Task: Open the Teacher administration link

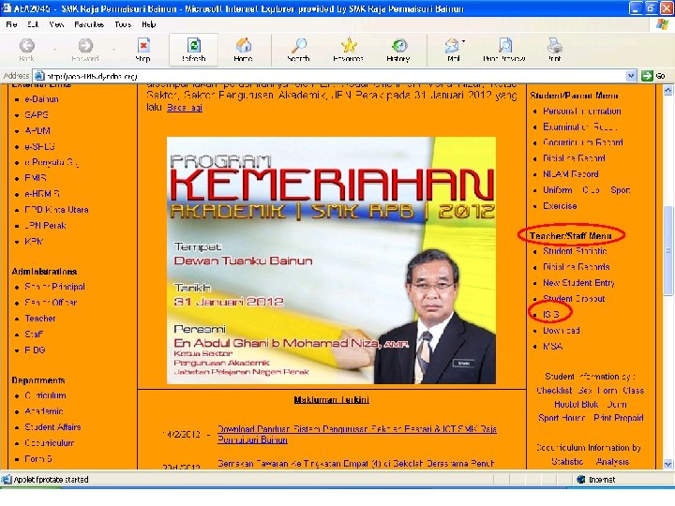Action: pos(40,319)
